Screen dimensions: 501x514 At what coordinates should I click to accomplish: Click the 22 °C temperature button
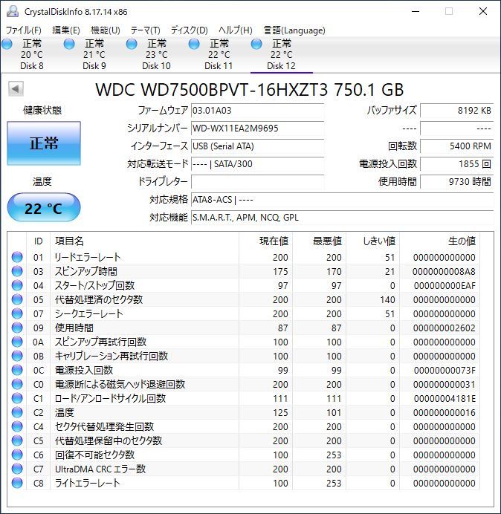[44, 208]
